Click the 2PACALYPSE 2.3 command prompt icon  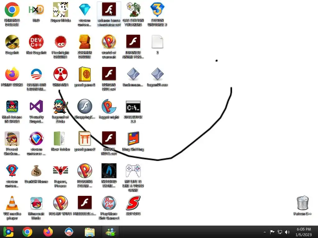click(133, 107)
